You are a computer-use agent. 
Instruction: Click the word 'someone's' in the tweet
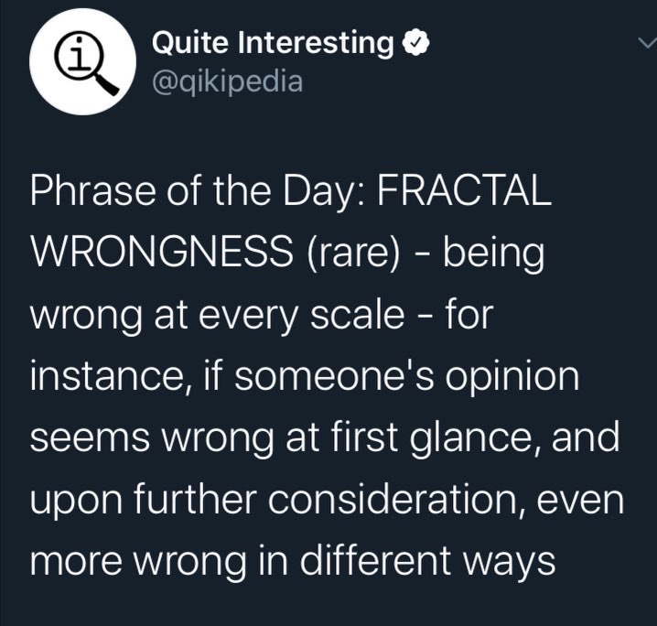point(333,375)
